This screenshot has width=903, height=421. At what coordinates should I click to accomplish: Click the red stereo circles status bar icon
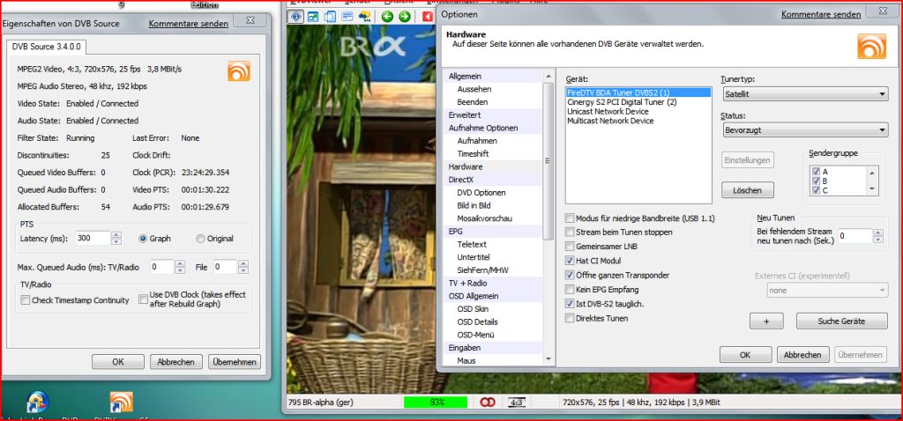(x=487, y=403)
